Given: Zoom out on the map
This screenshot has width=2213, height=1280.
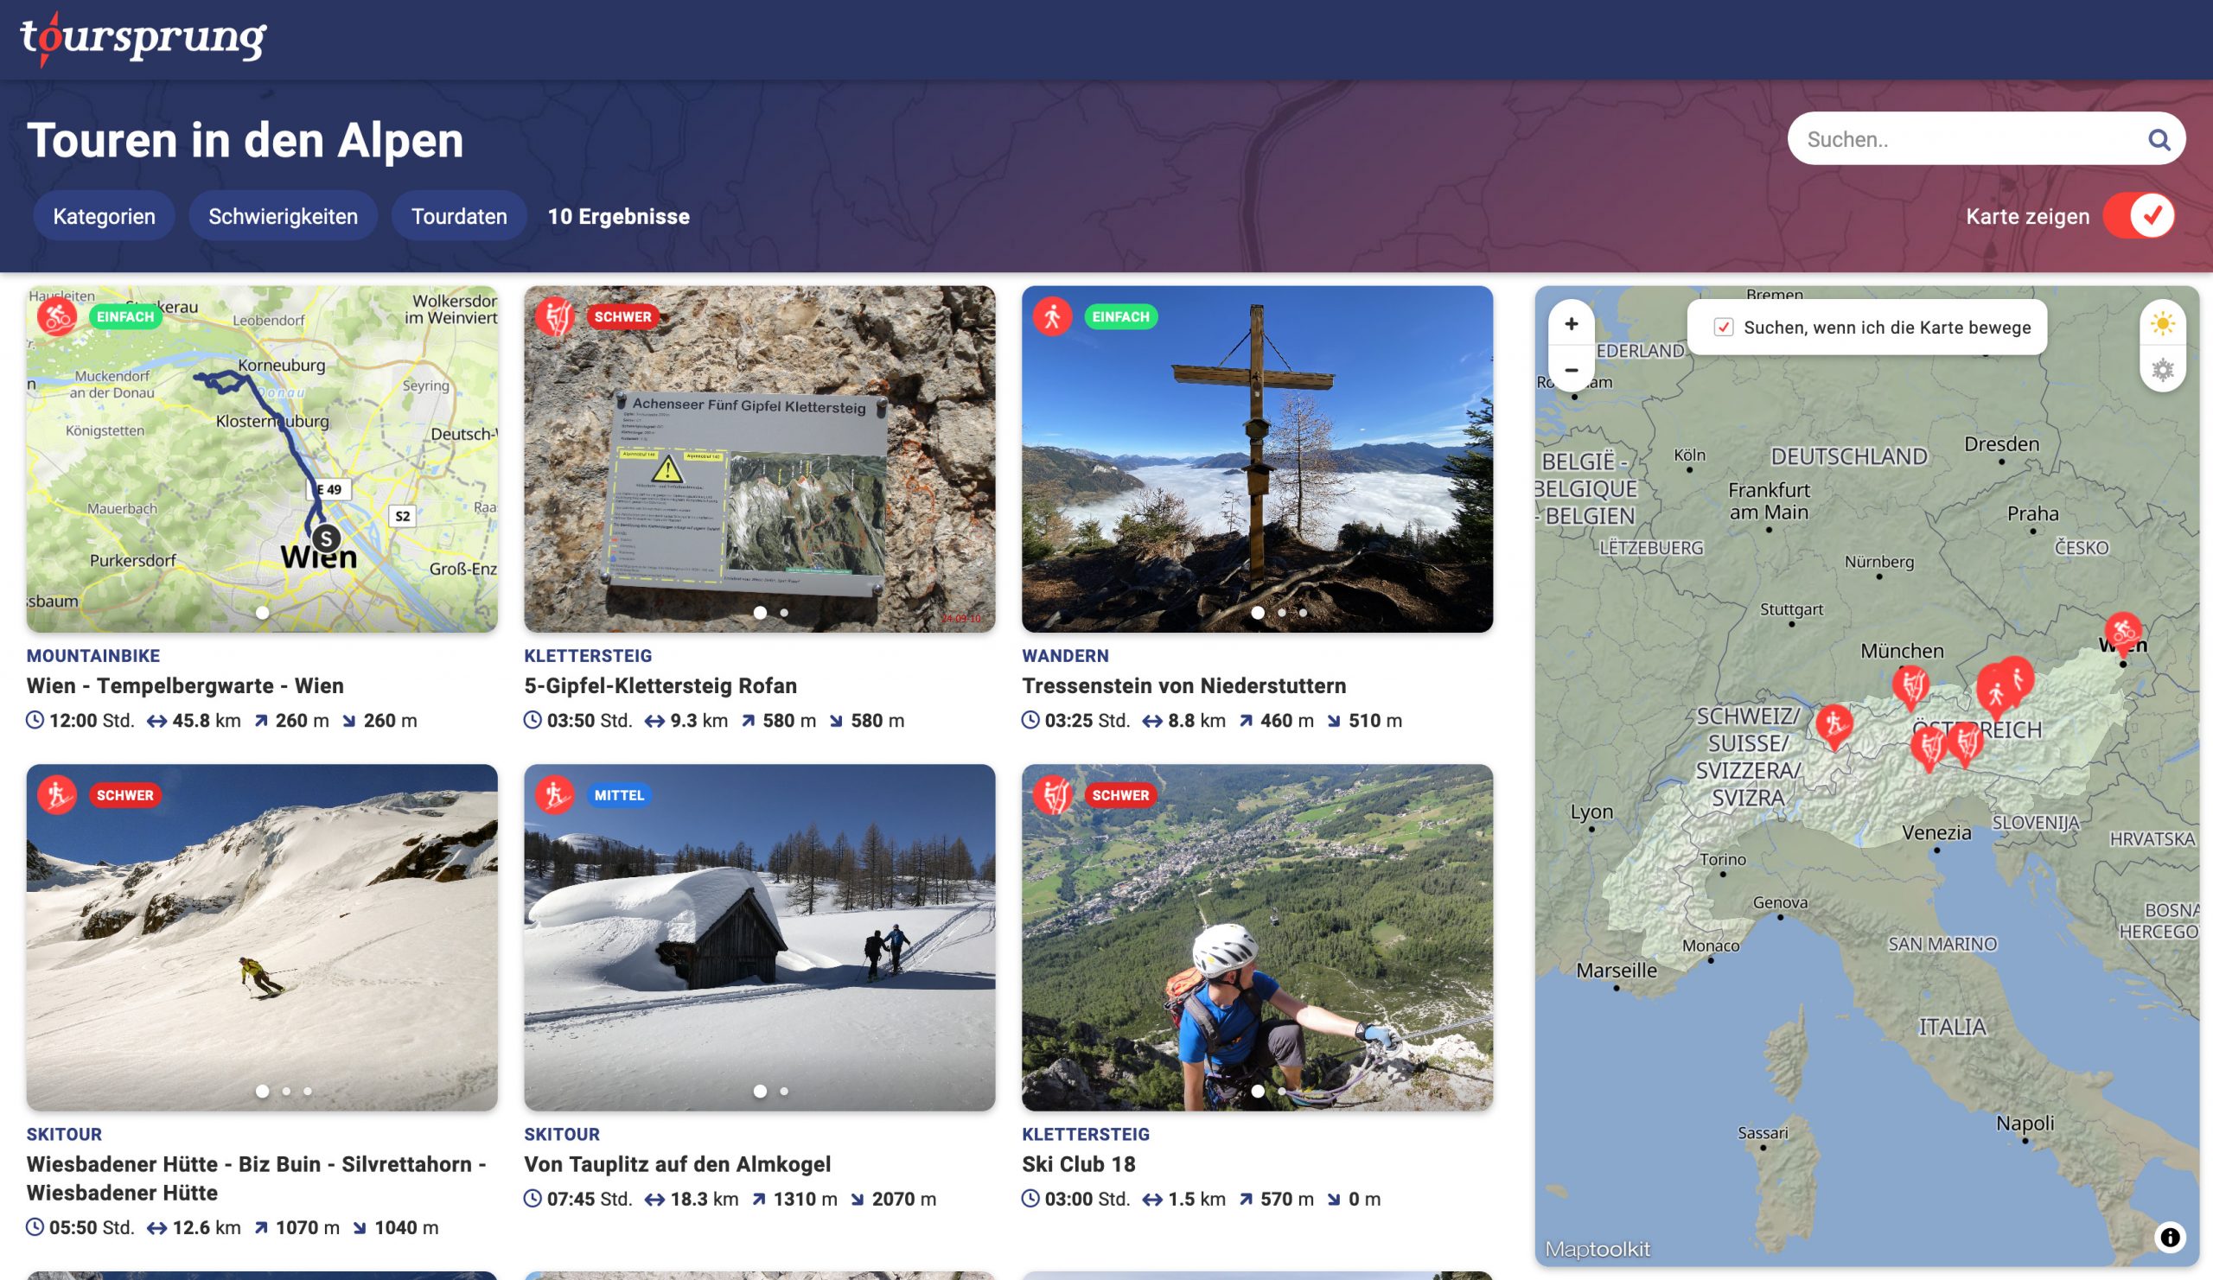Looking at the screenshot, I should coord(1571,370).
